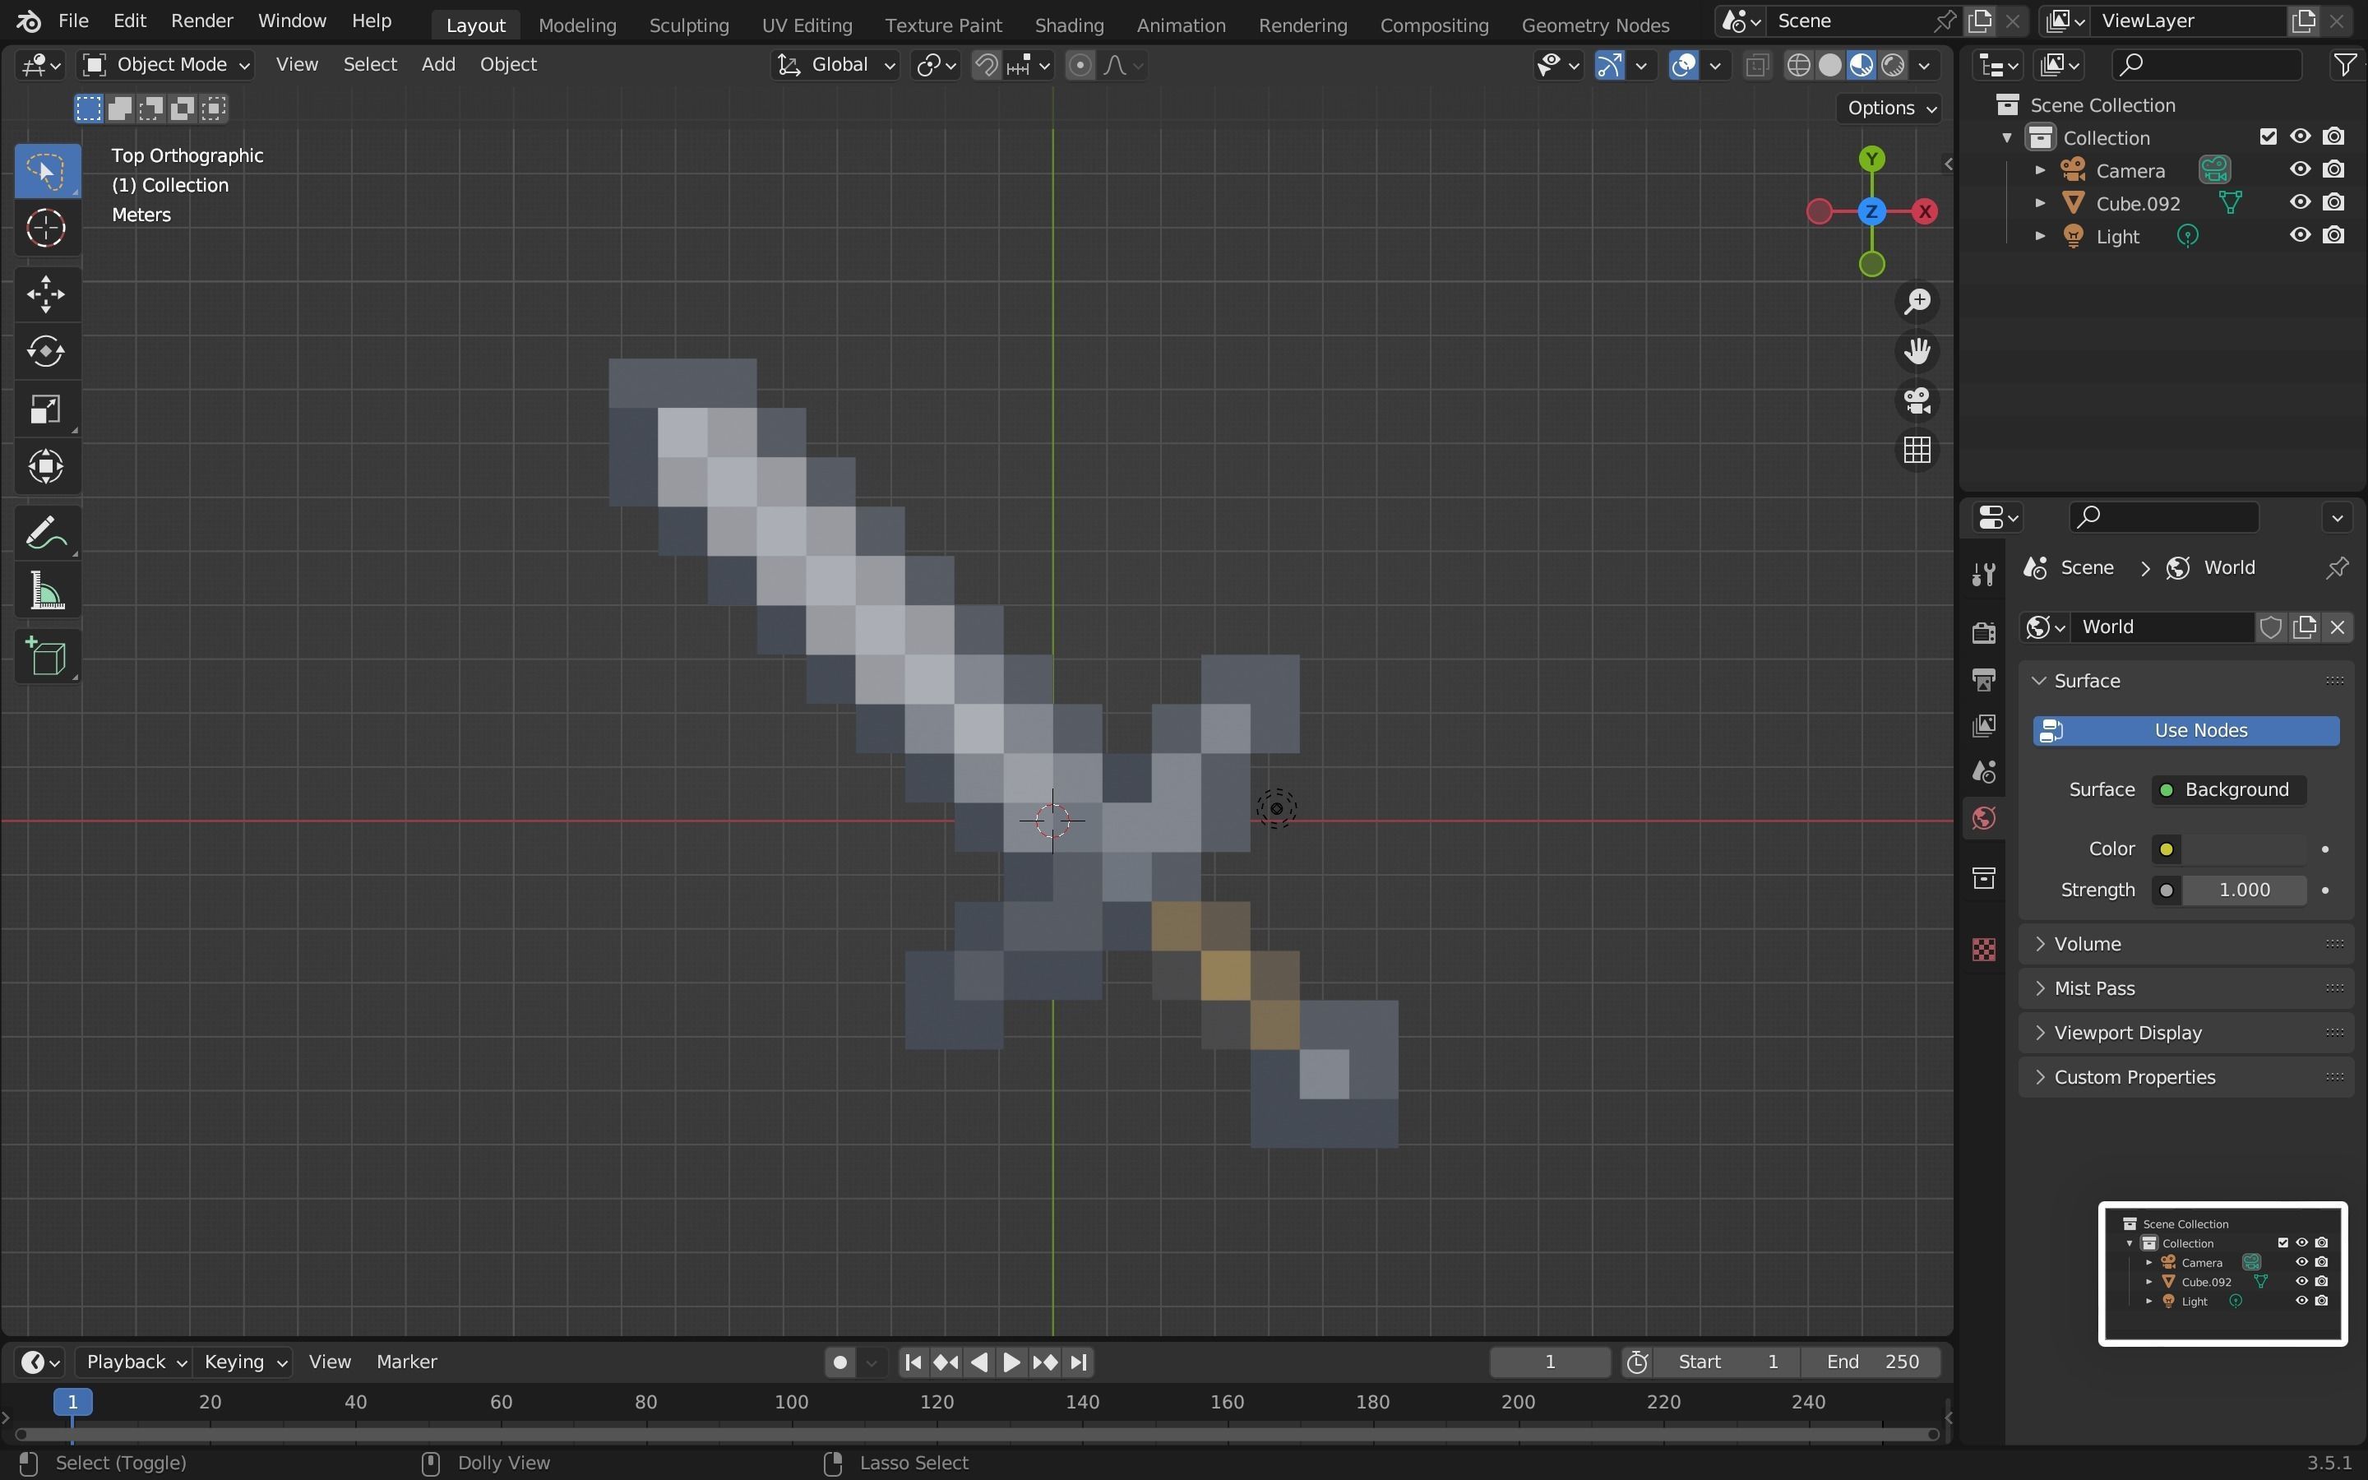This screenshot has width=2368, height=1480.
Task: Switch orthographic/perspective grid icon
Action: click(x=1916, y=451)
